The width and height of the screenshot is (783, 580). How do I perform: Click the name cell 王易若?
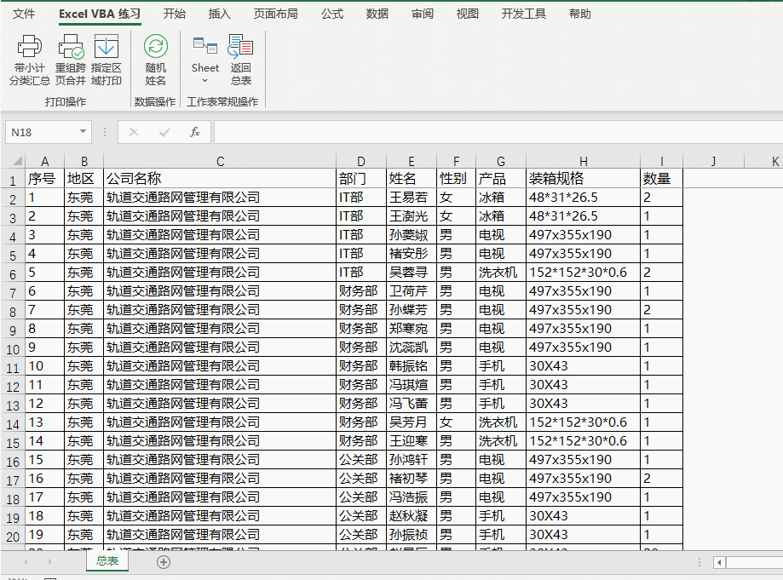(412, 197)
